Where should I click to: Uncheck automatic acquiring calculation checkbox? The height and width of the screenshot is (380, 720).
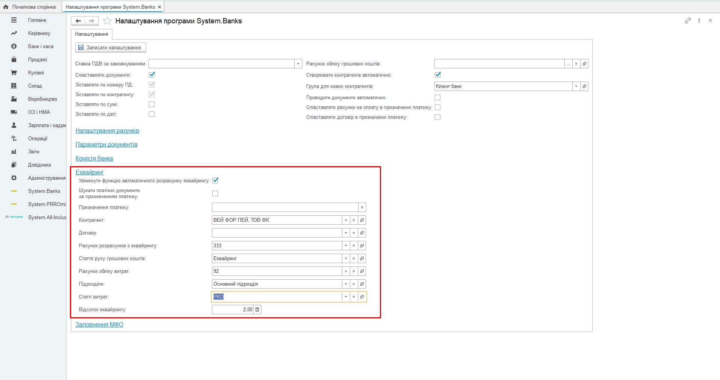pyautogui.click(x=215, y=180)
